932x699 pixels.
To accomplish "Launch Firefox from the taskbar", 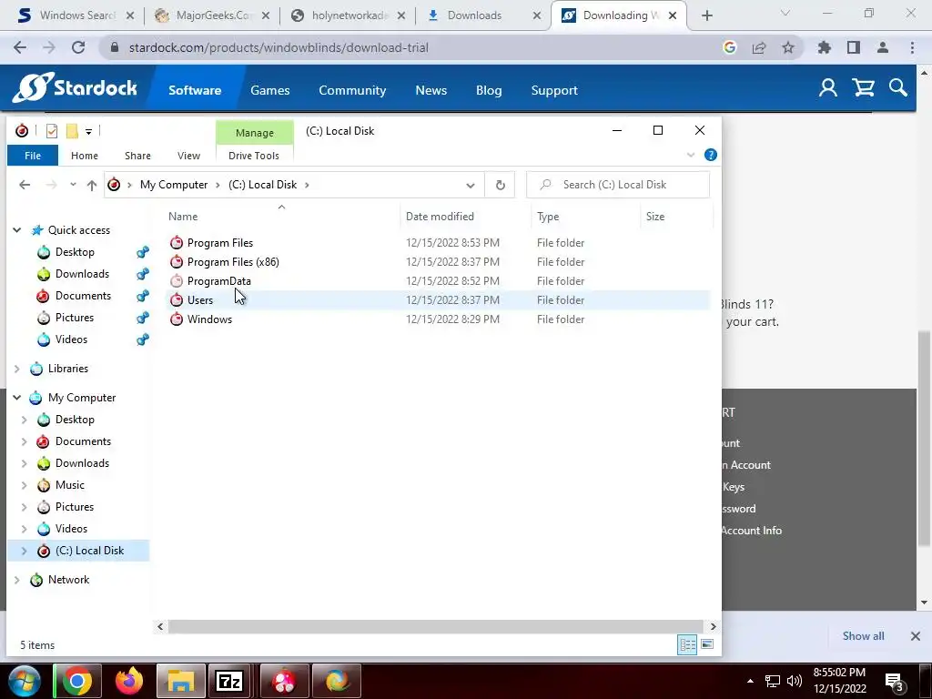I will click(128, 681).
